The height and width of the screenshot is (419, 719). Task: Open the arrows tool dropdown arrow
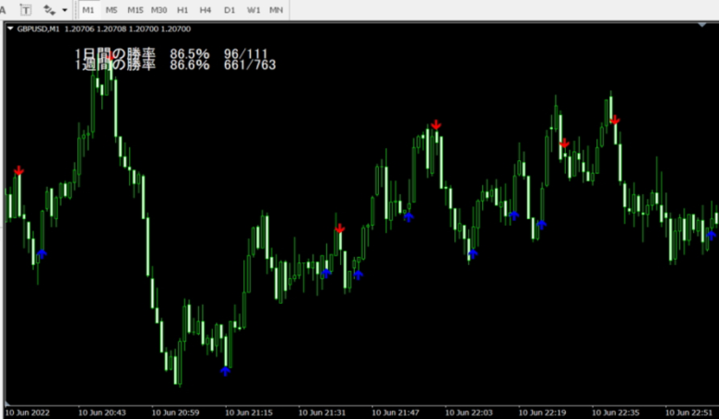(65, 10)
